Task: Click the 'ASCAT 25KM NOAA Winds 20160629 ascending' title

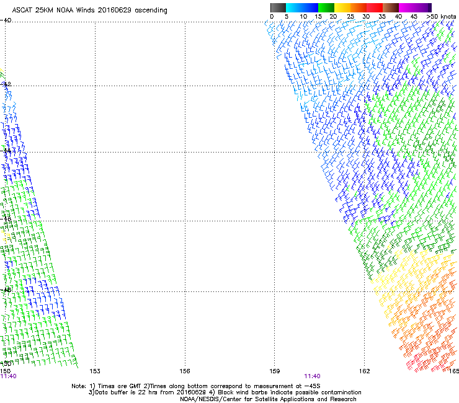Action: point(89,11)
